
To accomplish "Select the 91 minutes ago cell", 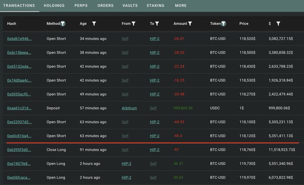I will pyautogui.click(x=93, y=150).
